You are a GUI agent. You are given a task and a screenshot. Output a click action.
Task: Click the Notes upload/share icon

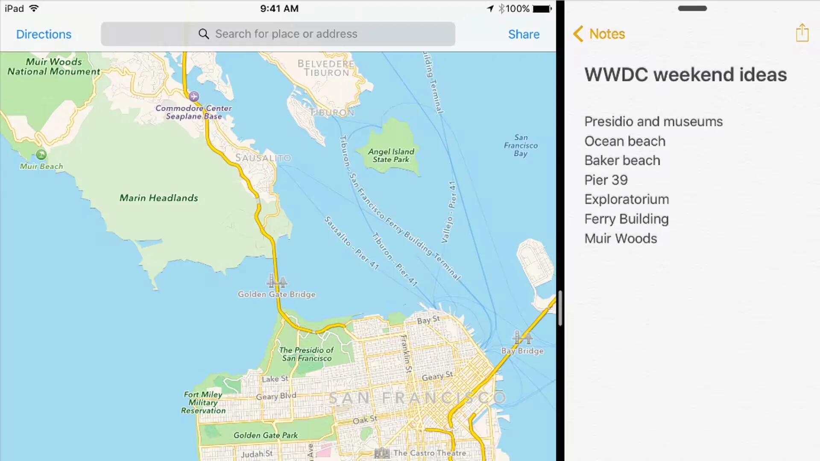click(x=802, y=33)
